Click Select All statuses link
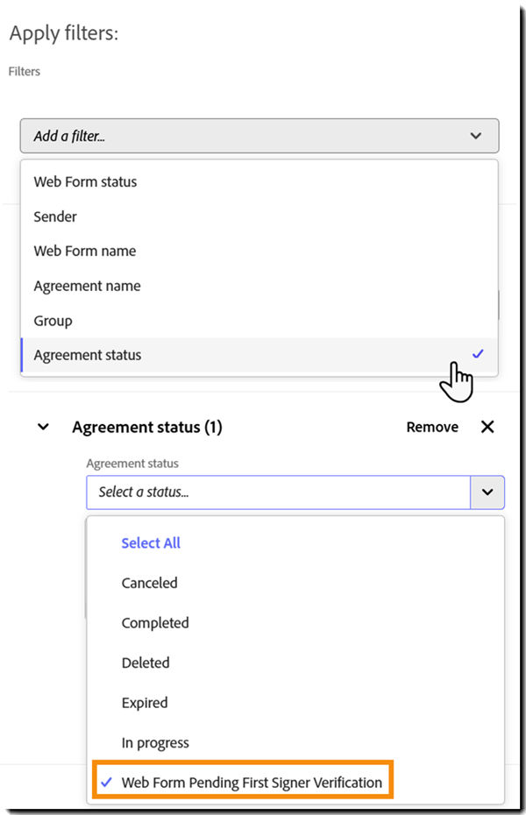Image resolution: width=526 pixels, height=815 pixels. click(x=151, y=543)
